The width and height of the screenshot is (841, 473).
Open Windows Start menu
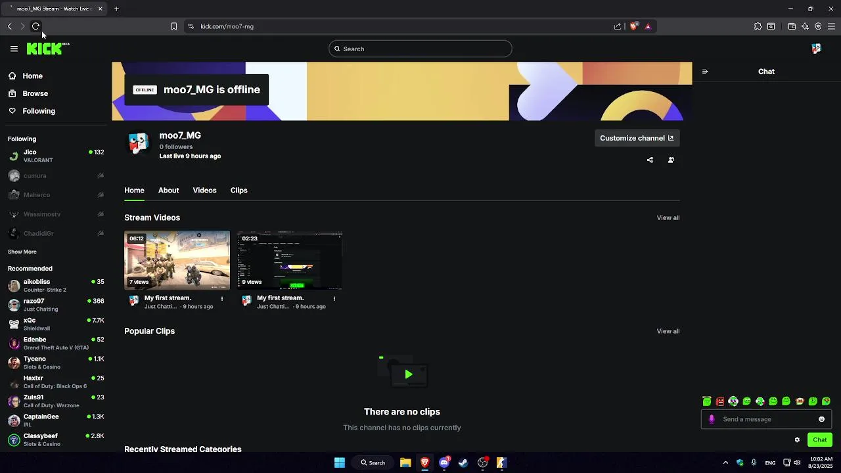click(x=340, y=462)
